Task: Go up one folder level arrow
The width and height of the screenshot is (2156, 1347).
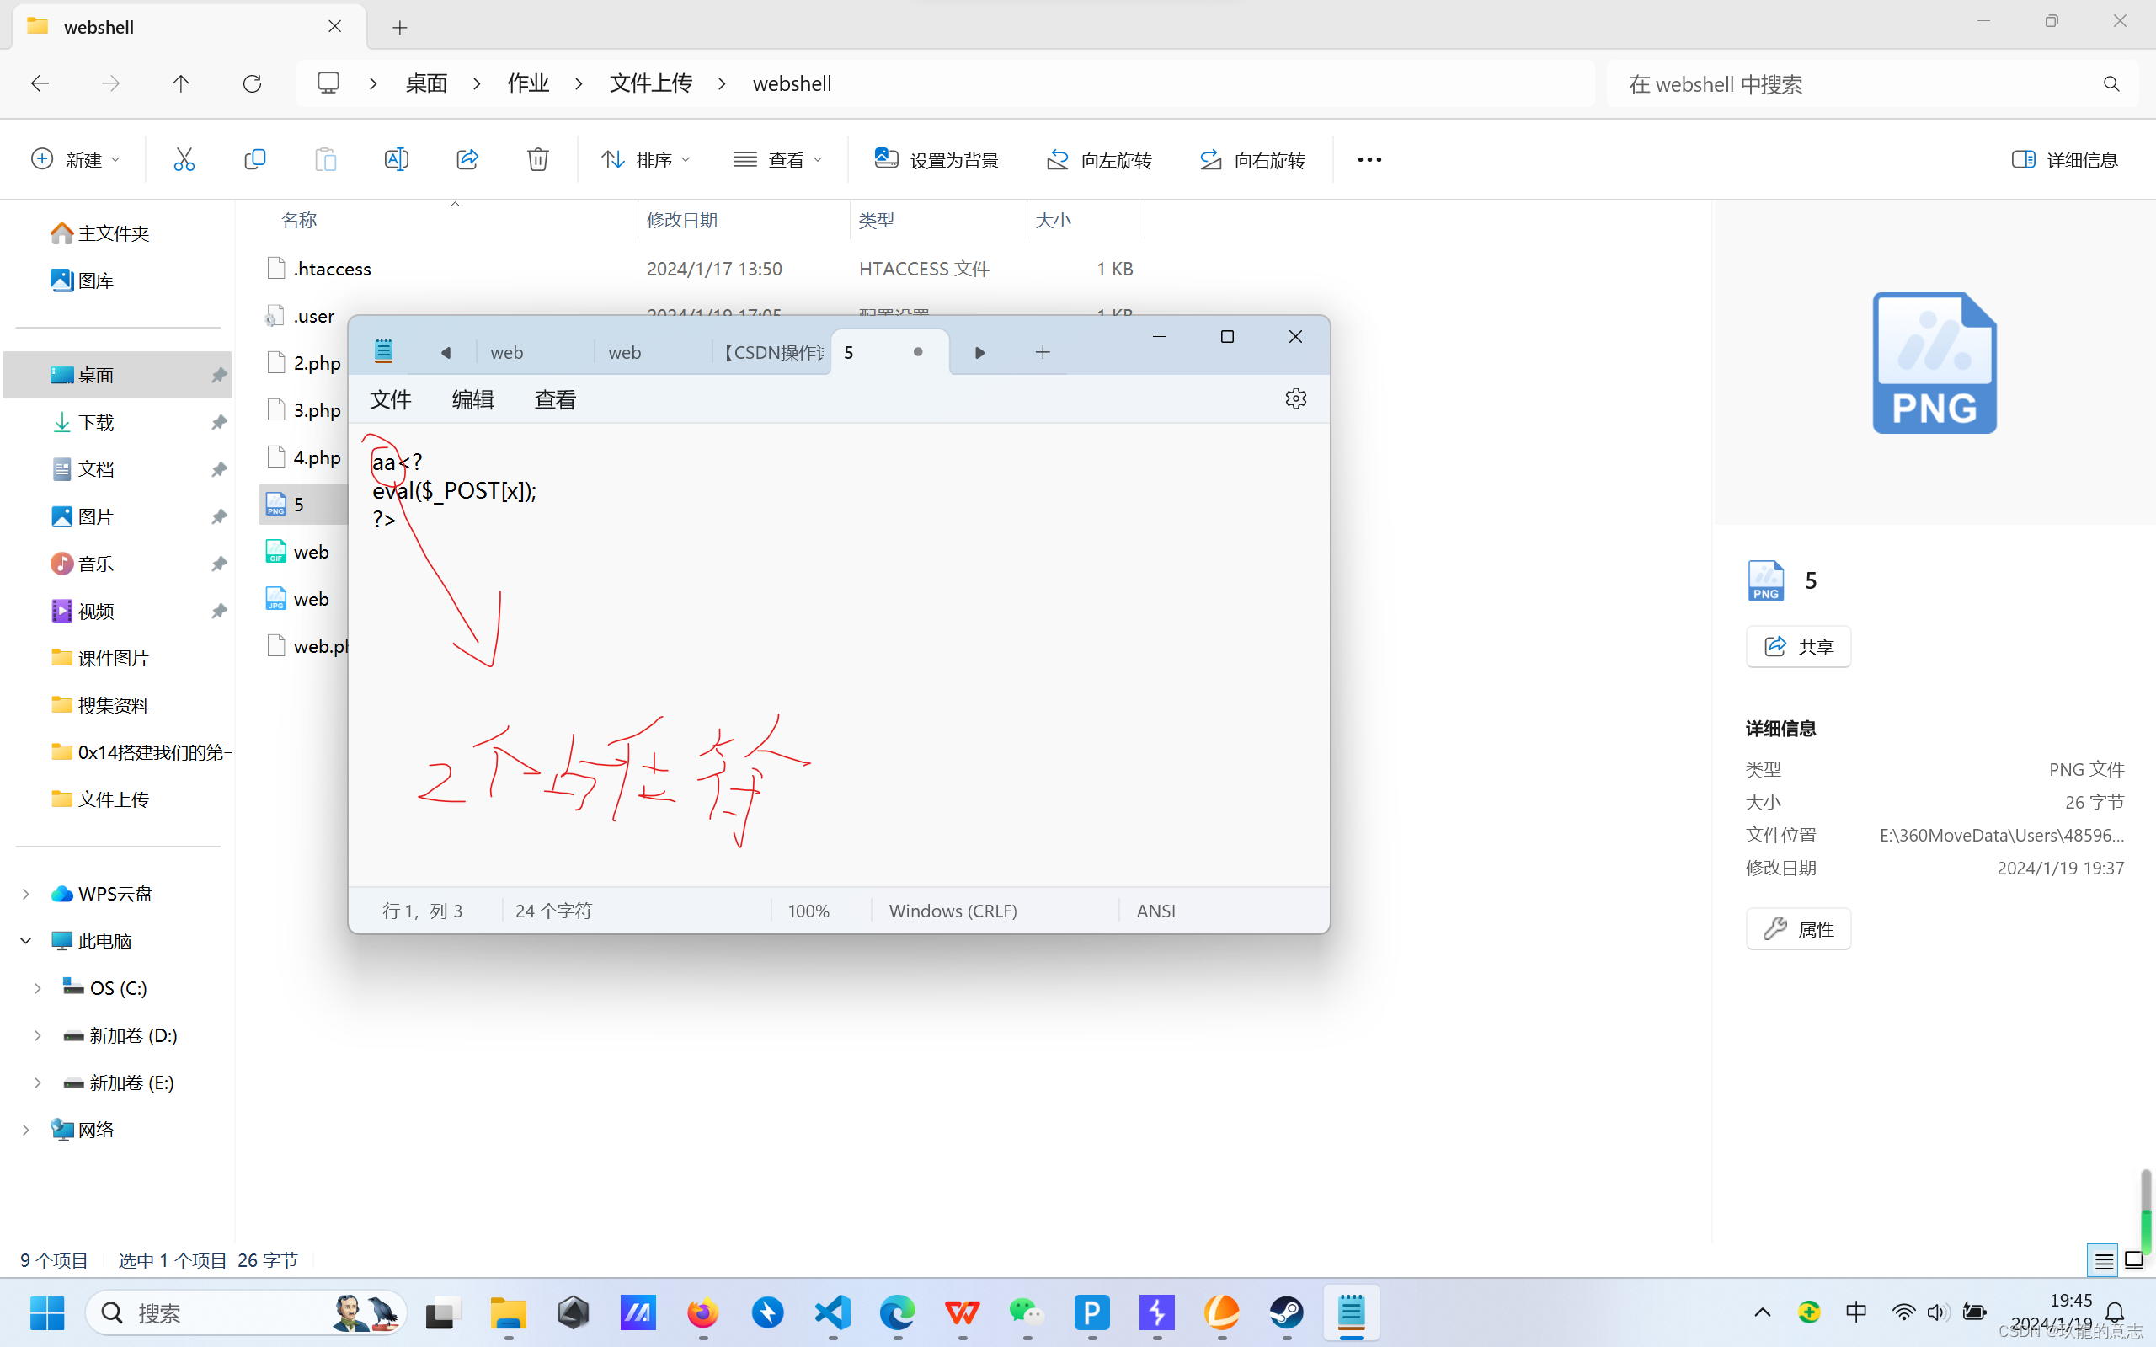Action: coord(181,83)
